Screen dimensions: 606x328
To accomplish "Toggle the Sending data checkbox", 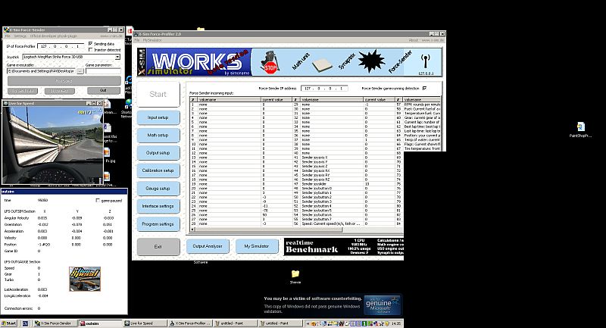I will pyautogui.click(x=90, y=44).
